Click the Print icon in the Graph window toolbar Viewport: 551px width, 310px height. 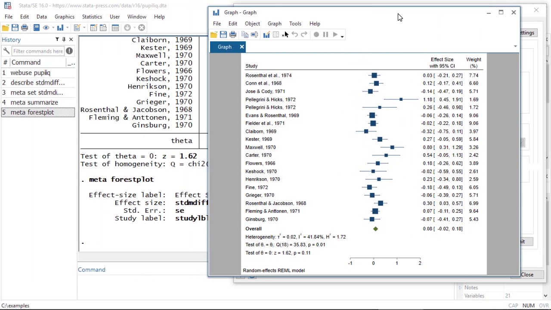(x=233, y=35)
